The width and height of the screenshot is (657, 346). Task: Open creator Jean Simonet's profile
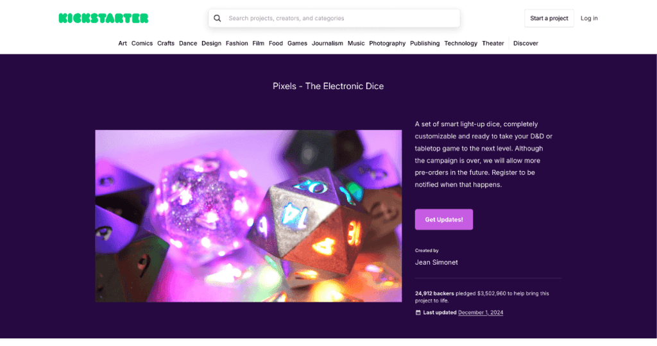coord(436,262)
